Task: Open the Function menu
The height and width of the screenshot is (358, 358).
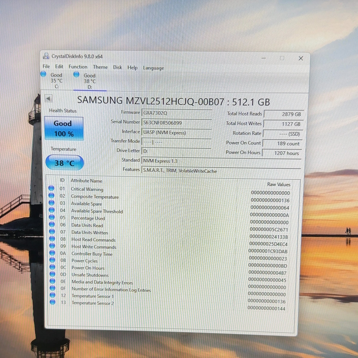Action: pyautogui.click(x=78, y=67)
